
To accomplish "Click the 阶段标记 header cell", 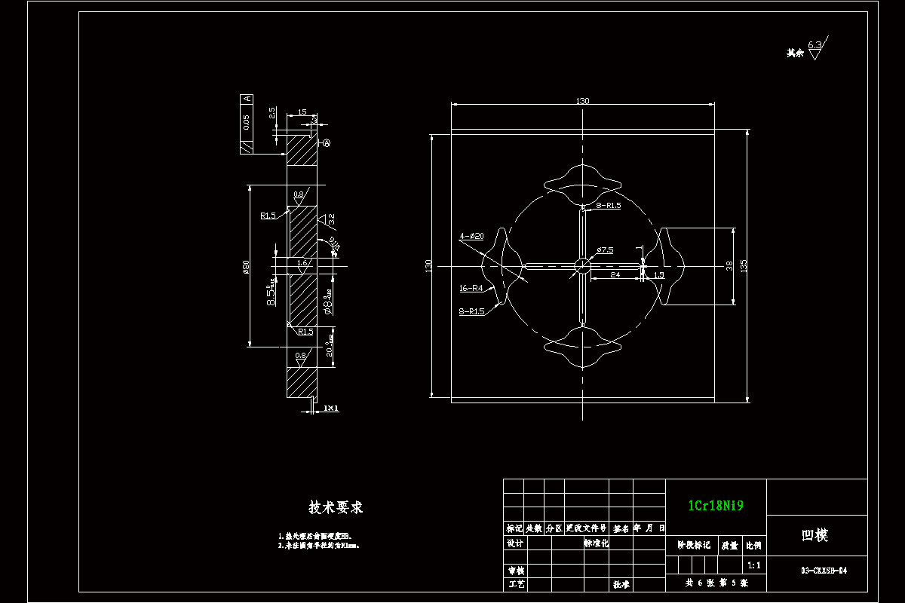I will click(x=693, y=545).
